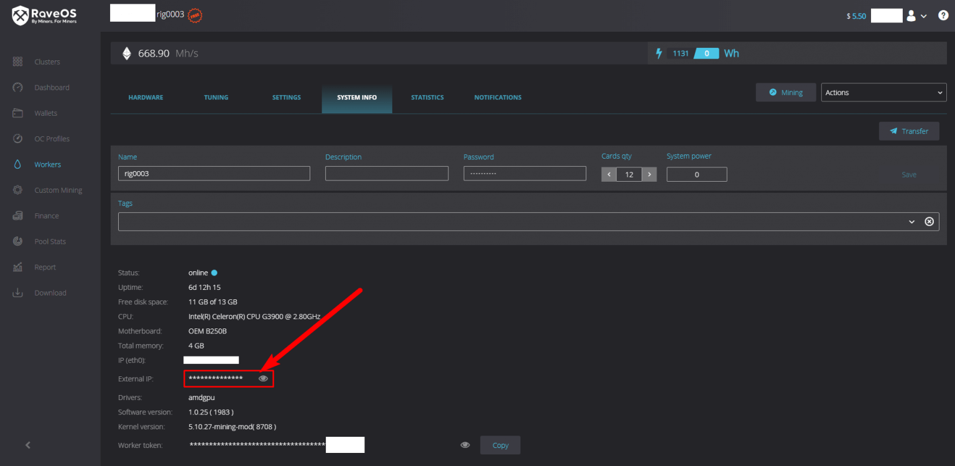Toggle the Wh power consumption display

coord(706,53)
